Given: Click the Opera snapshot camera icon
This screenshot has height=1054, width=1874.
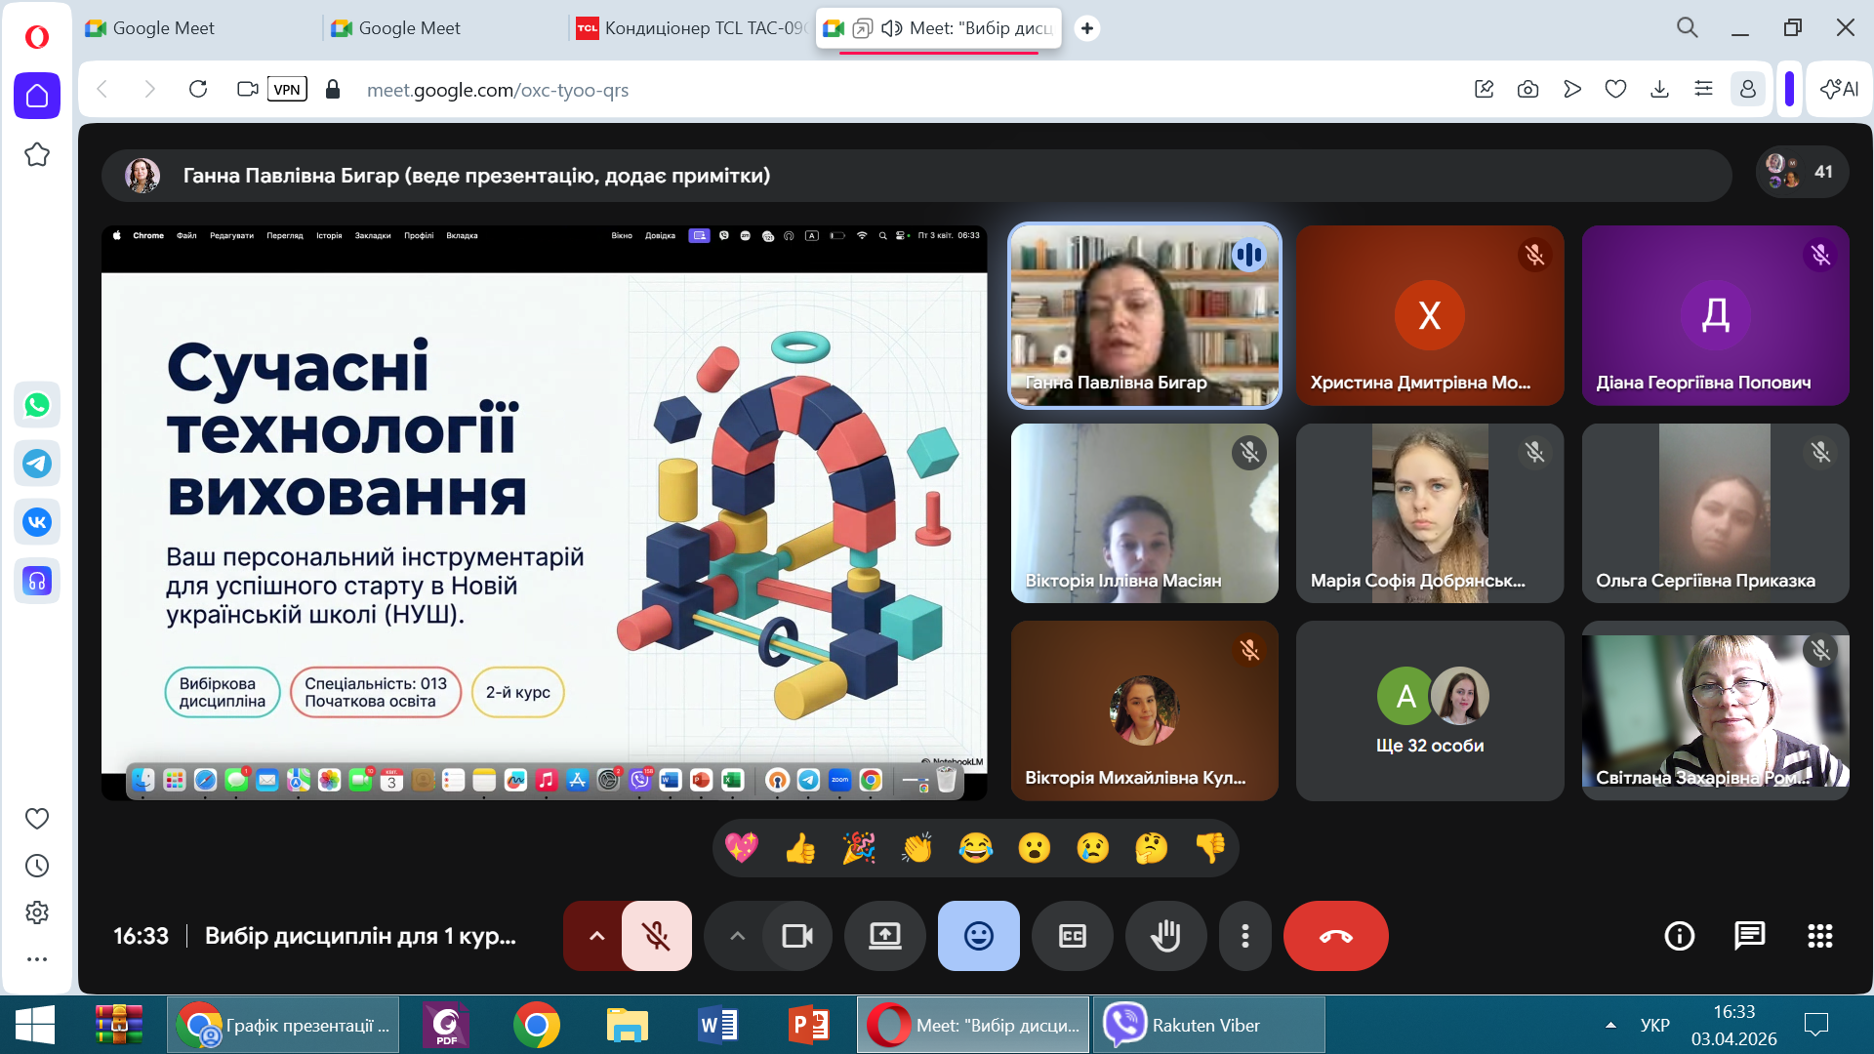Looking at the screenshot, I should coord(1528,89).
